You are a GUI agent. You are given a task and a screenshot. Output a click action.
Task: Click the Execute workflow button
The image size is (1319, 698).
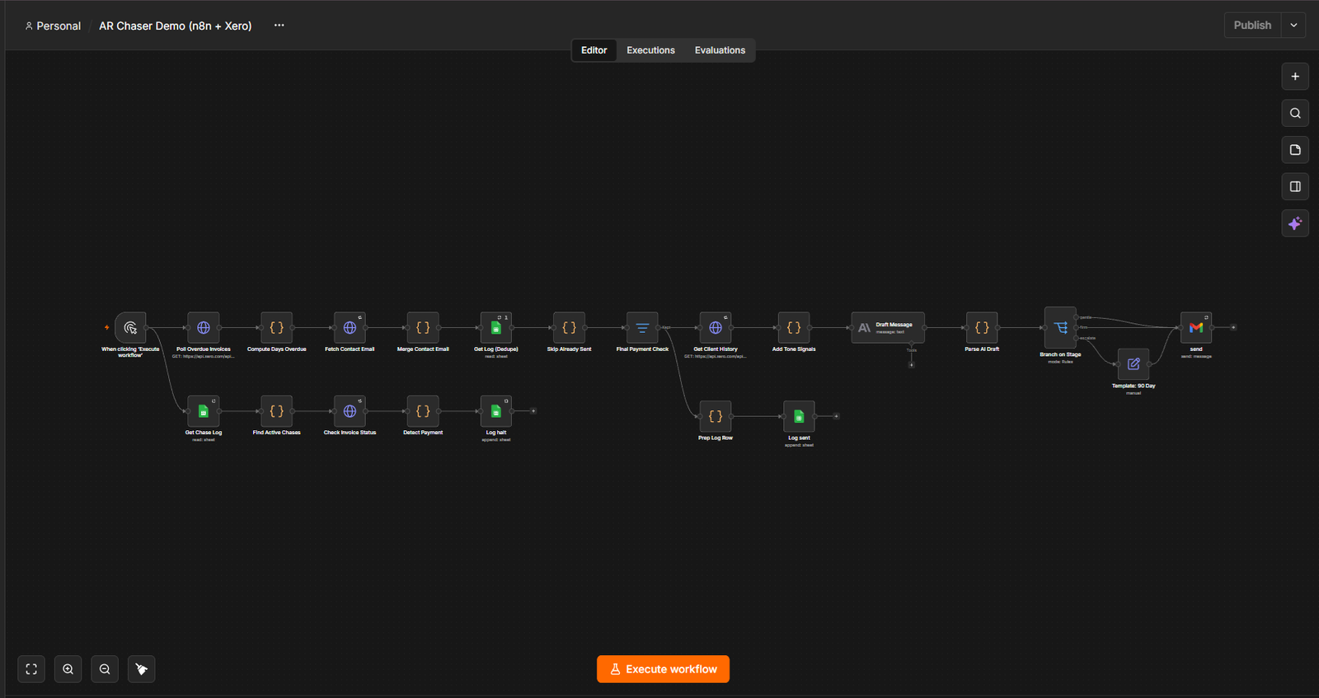(x=663, y=669)
